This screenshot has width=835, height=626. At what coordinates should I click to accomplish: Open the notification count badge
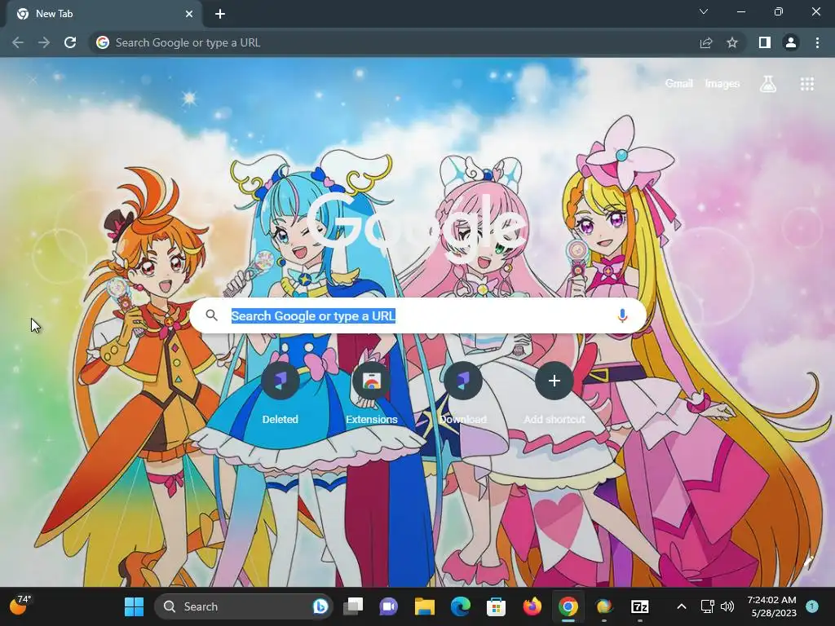pos(812,606)
